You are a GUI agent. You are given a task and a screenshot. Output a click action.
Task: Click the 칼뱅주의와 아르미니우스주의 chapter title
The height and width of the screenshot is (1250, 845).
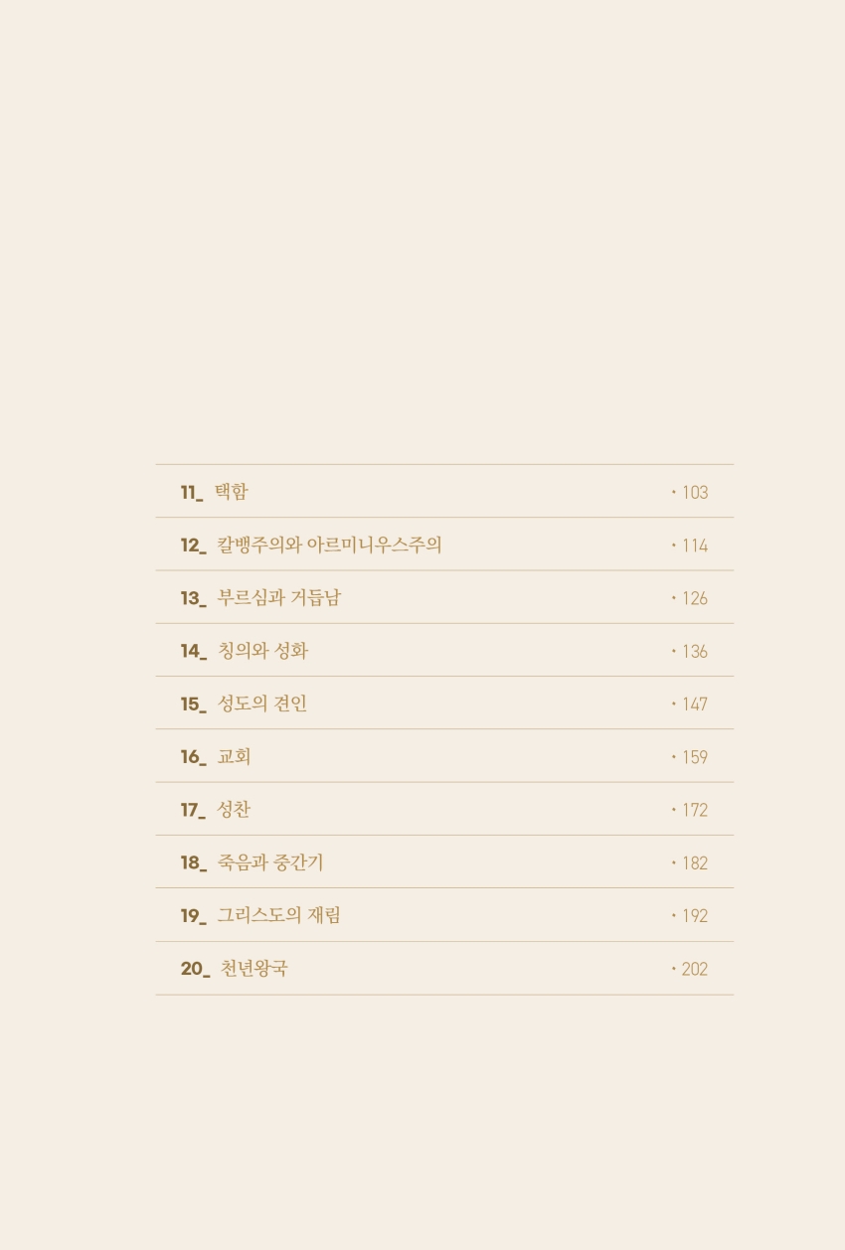click(x=329, y=545)
